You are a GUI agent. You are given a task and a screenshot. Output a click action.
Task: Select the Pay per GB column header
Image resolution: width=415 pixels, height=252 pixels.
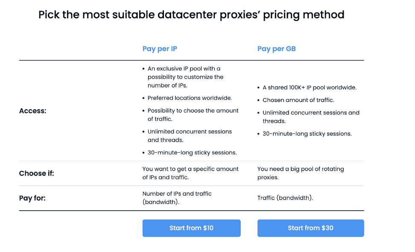(276, 49)
